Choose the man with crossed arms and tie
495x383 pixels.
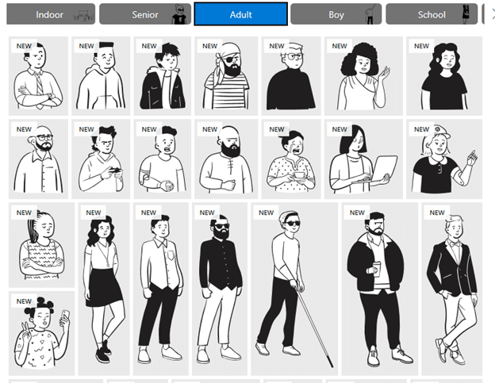(x=38, y=76)
